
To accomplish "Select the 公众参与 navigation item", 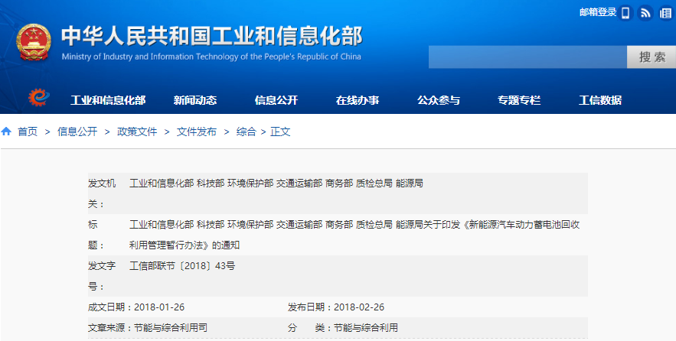I will point(439,100).
